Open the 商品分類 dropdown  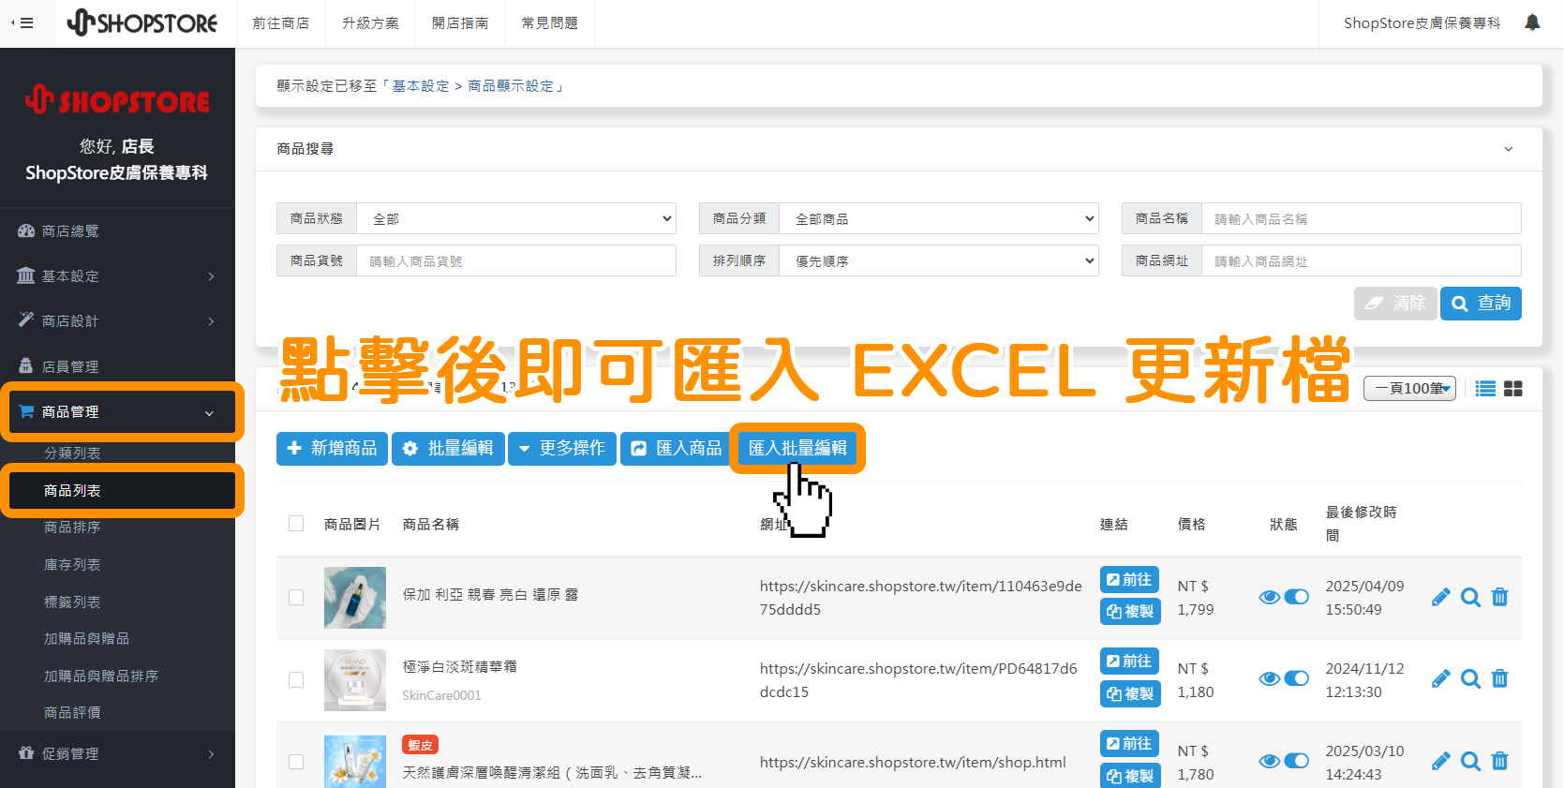[x=939, y=218]
